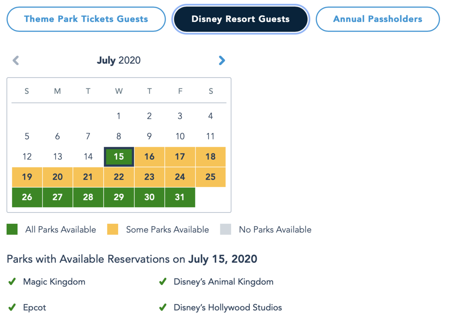The height and width of the screenshot is (323, 449).
Task: Choose July 16 on the calendar
Action: (150, 156)
